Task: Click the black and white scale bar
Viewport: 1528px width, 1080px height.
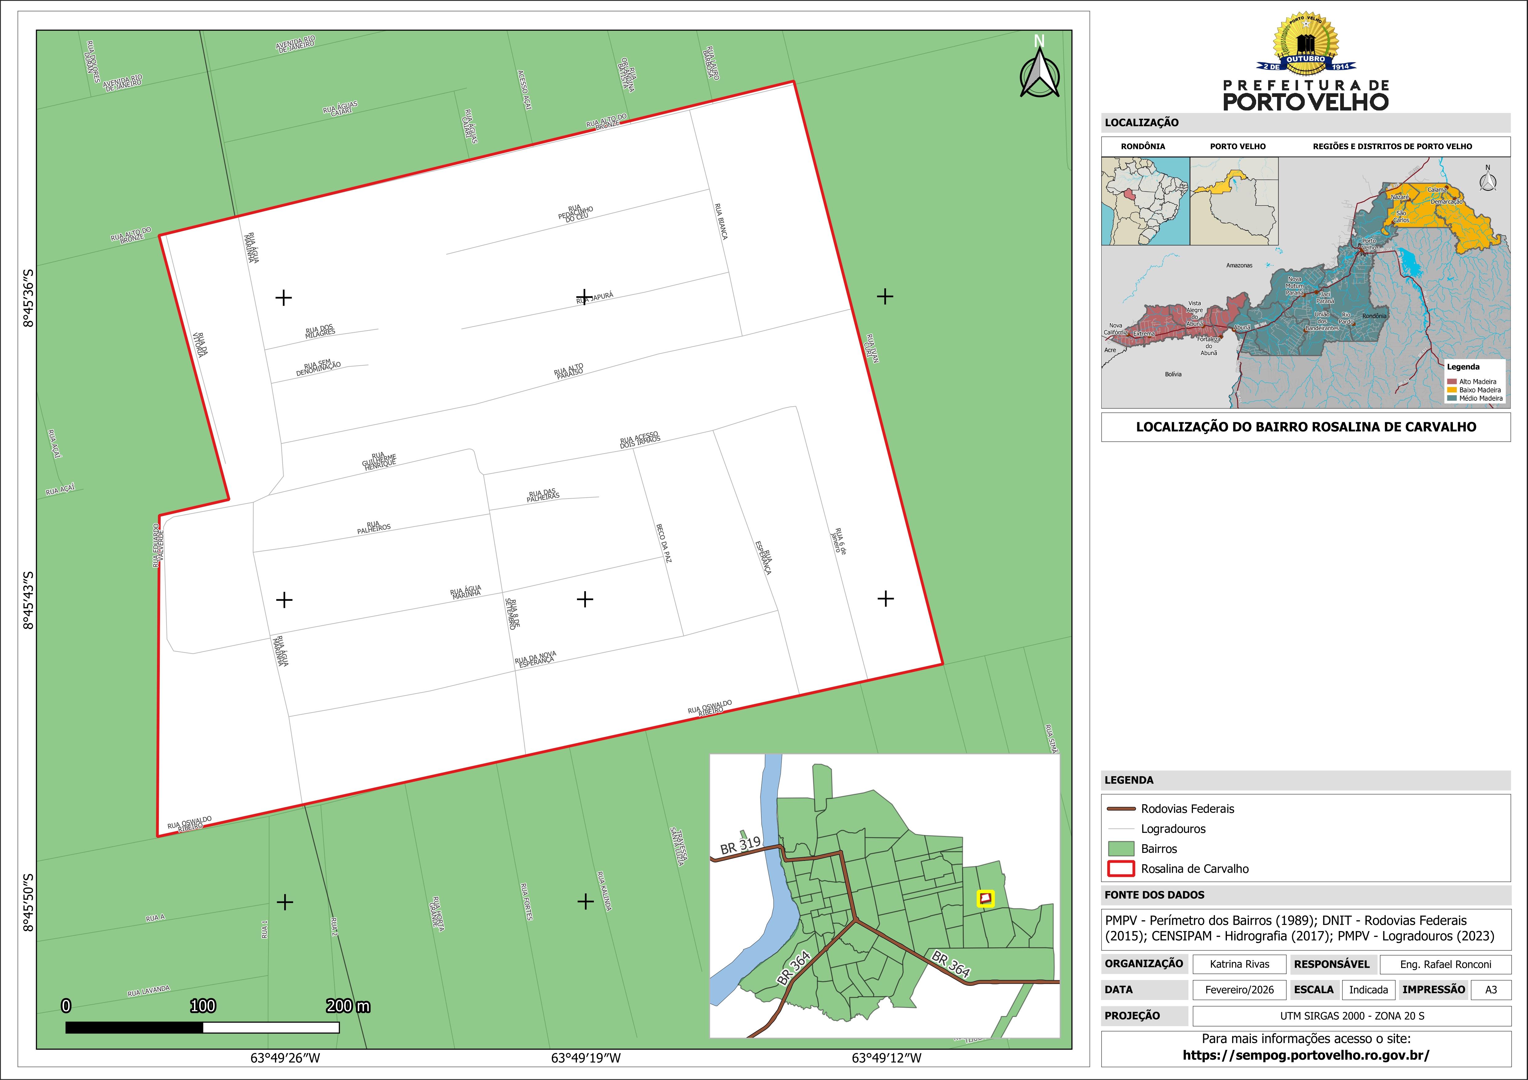Action: click(x=202, y=1027)
